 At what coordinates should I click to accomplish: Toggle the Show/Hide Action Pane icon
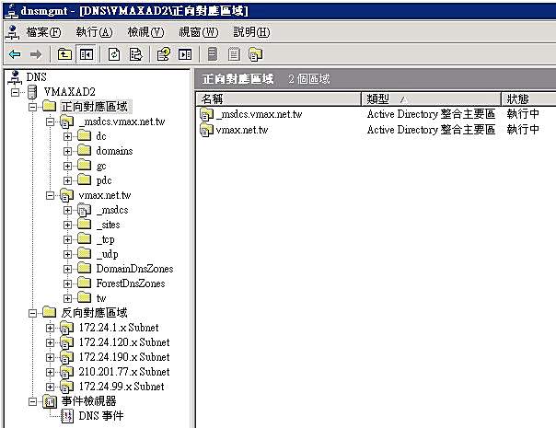click(x=185, y=54)
